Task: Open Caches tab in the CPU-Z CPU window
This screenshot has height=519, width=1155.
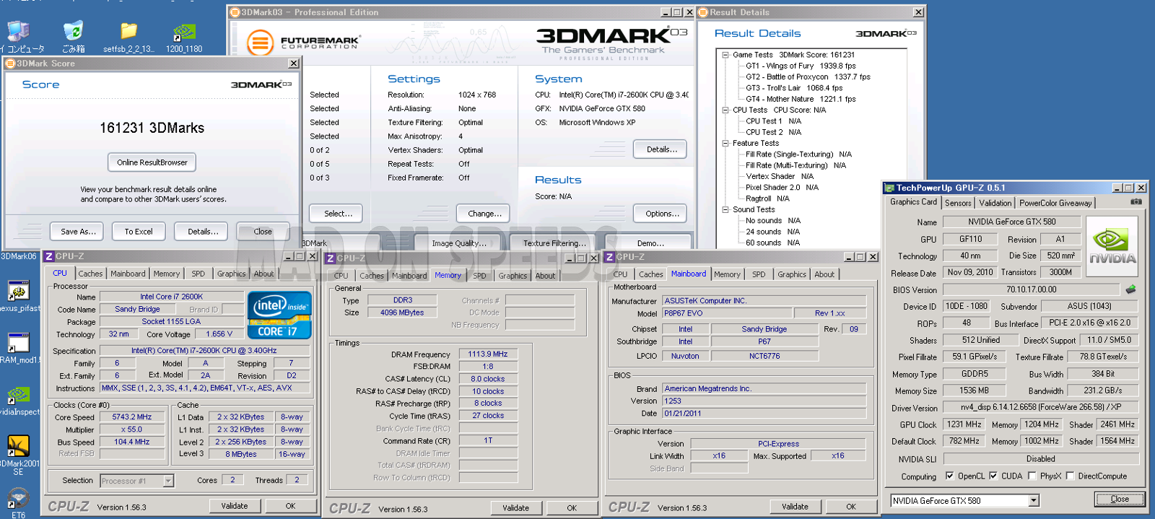Action: (x=90, y=274)
